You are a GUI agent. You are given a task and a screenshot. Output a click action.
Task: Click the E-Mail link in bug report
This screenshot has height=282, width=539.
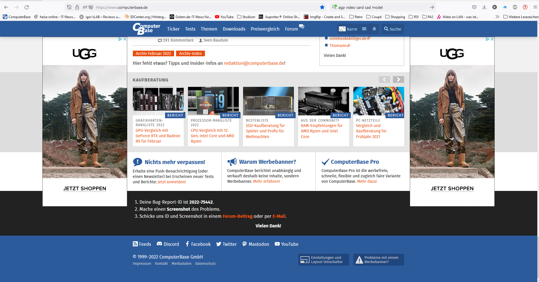point(279,216)
